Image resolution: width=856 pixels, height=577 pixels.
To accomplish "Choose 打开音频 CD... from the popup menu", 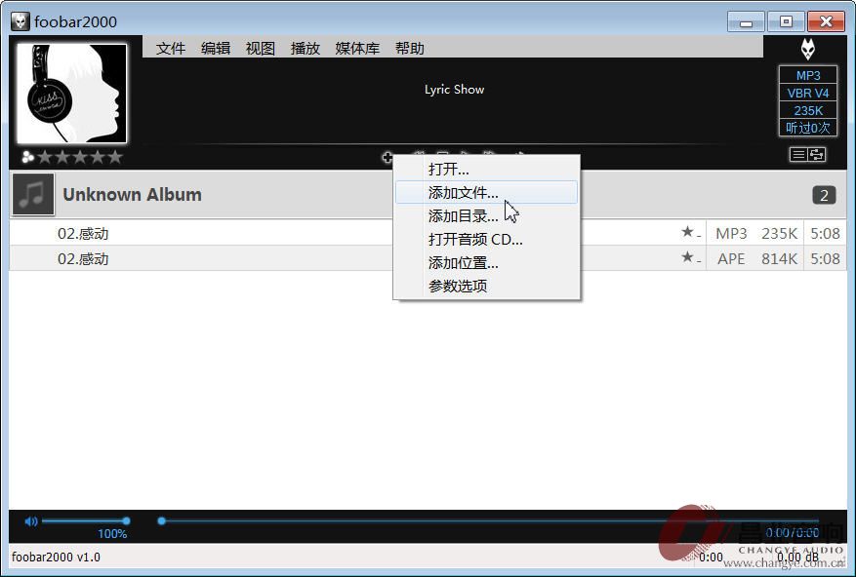I will point(486,240).
